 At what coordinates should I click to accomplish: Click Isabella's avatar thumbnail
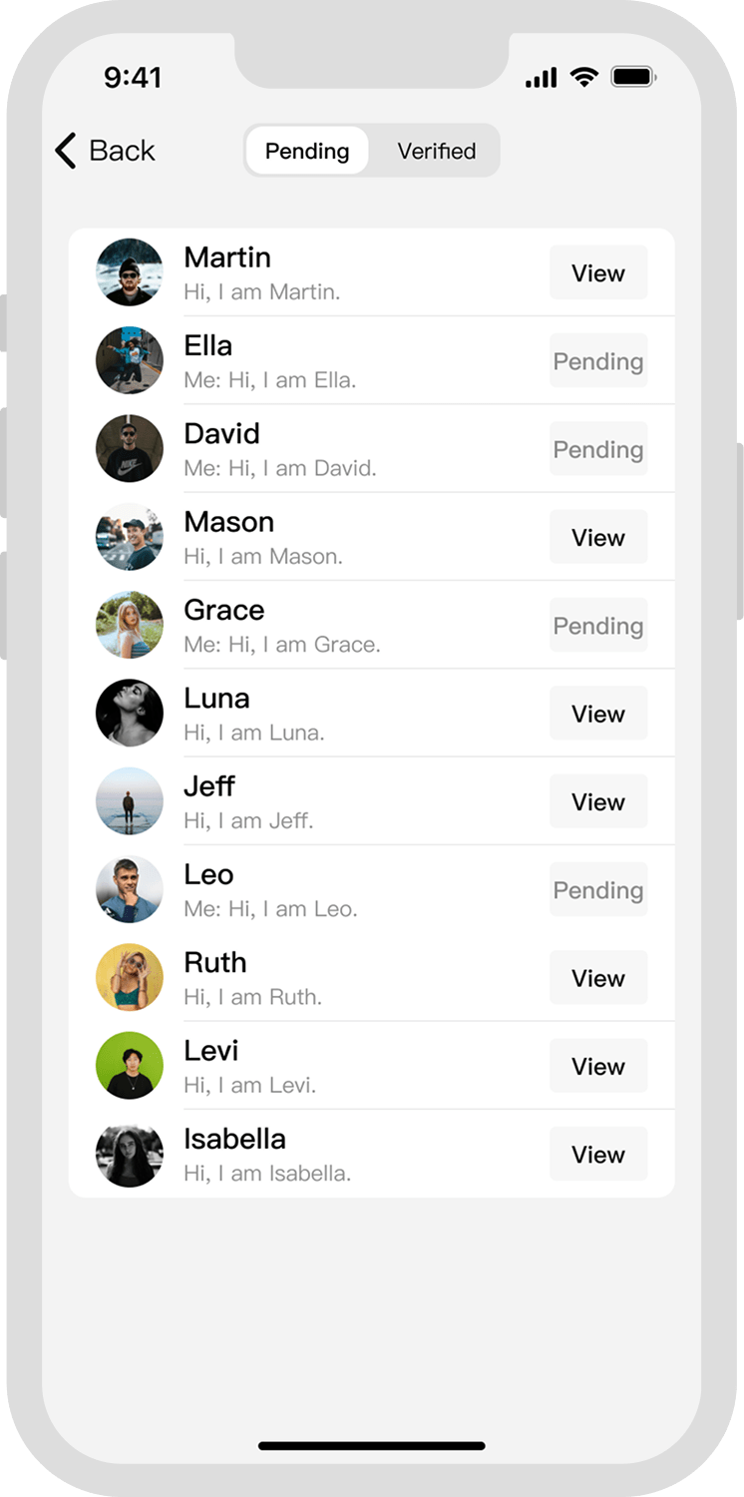(129, 1154)
